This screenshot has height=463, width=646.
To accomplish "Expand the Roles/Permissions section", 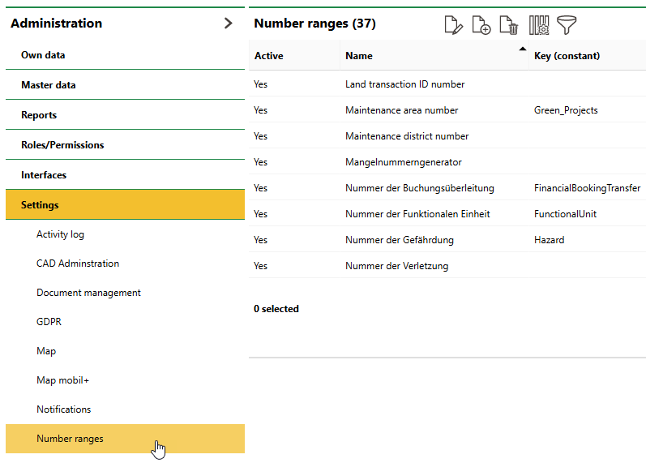I will click(x=62, y=145).
